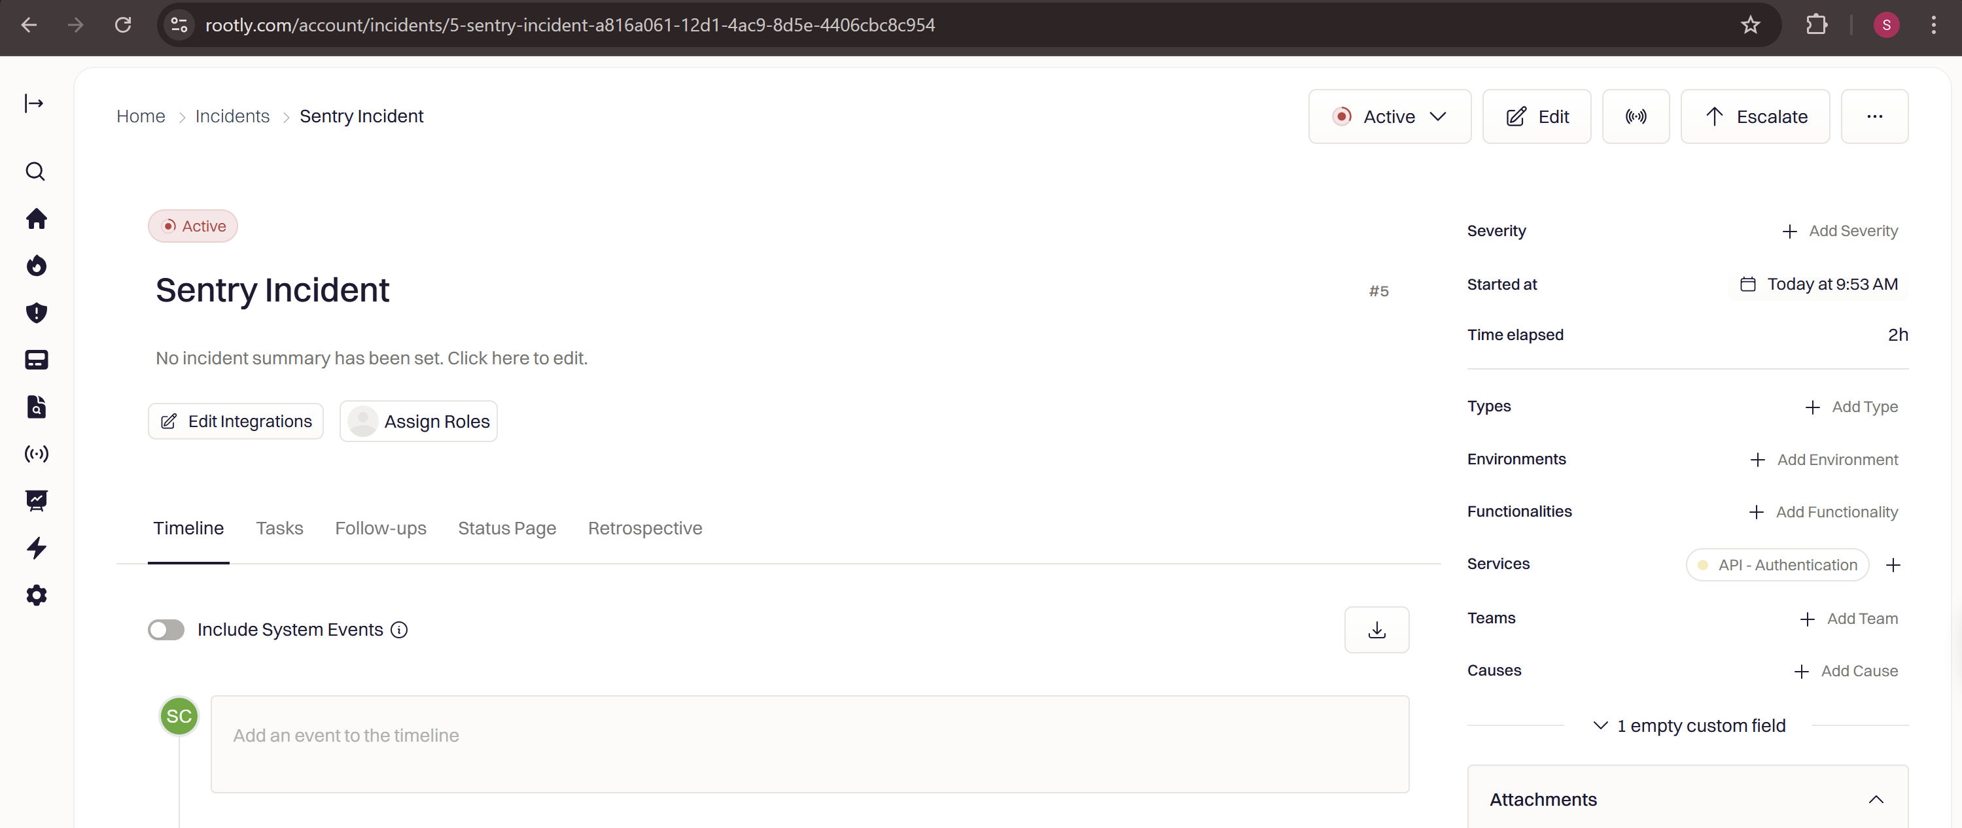Click the Escalate button
The height and width of the screenshot is (828, 1962).
1755,116
